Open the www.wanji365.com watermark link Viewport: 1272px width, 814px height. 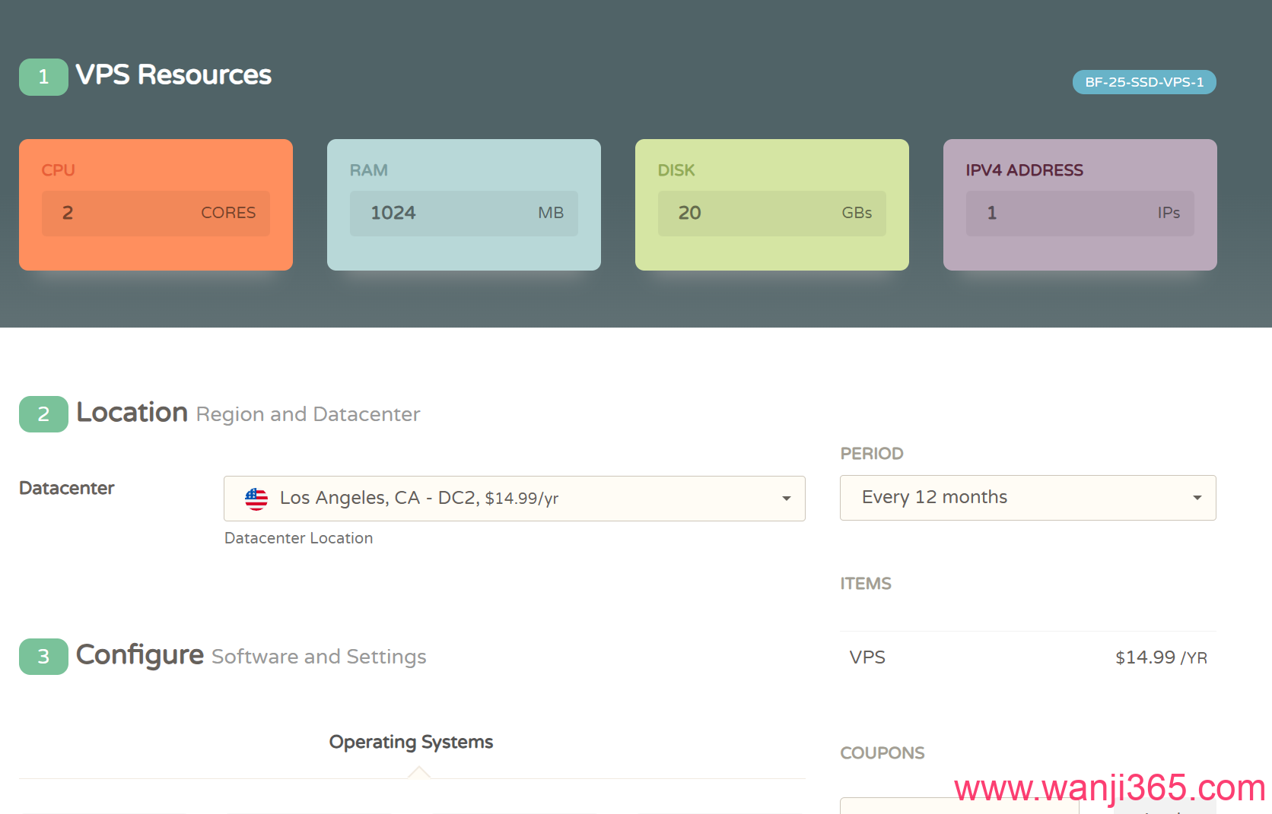(1109, 788)
